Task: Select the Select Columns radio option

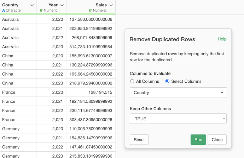Action: coord(167,81)
